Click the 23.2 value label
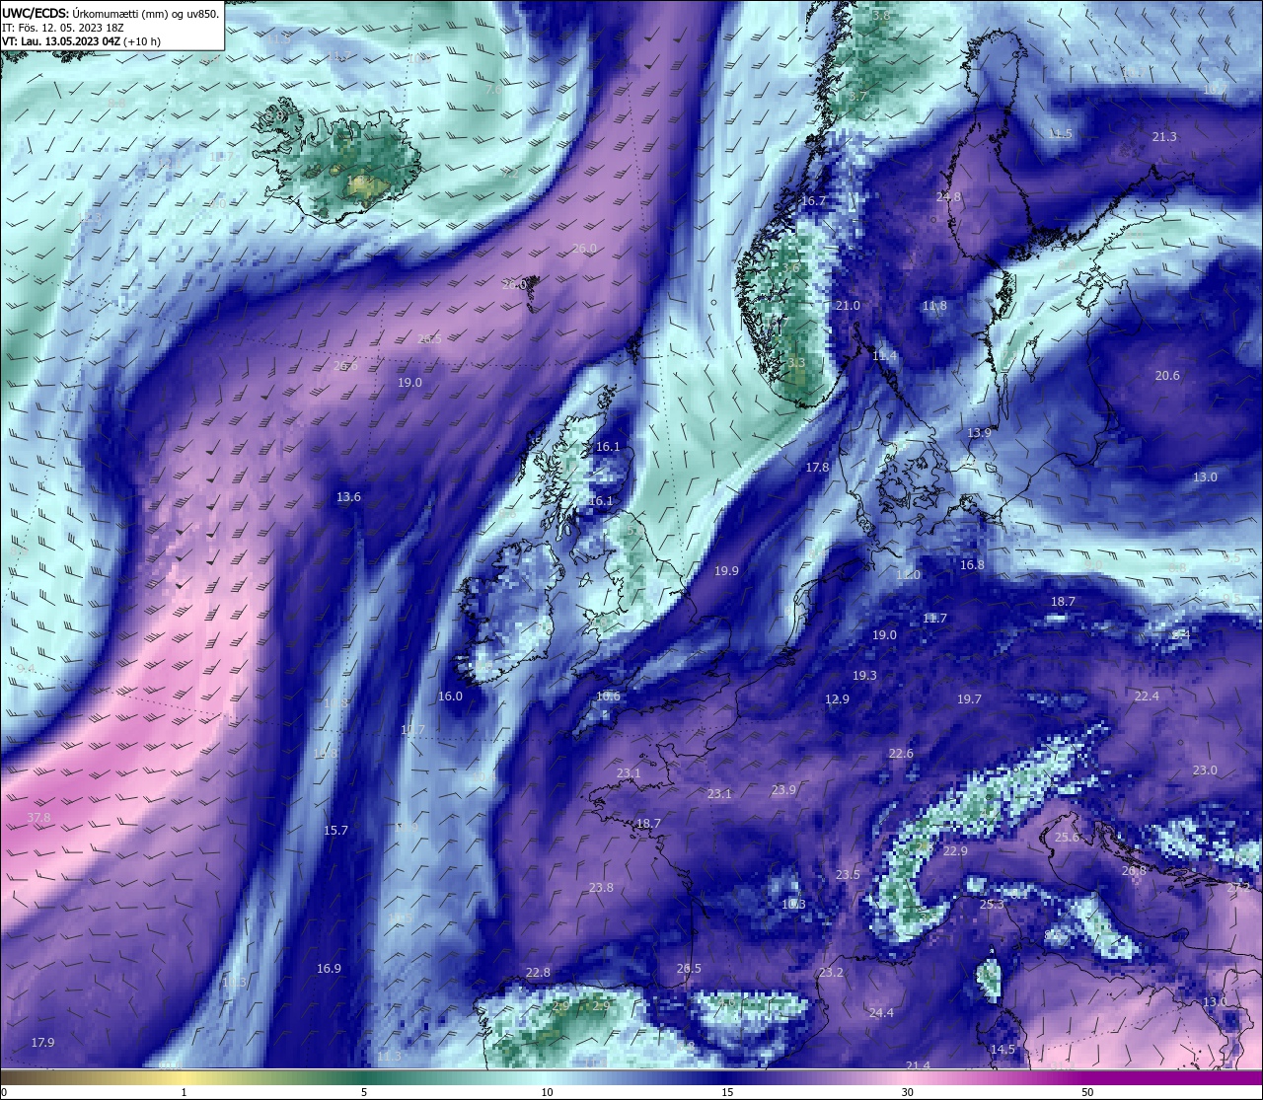 point(831,972)
